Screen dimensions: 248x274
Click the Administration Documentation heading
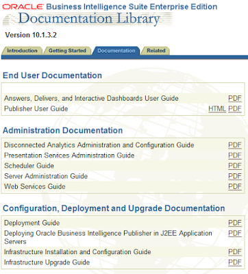pos(62,130)
